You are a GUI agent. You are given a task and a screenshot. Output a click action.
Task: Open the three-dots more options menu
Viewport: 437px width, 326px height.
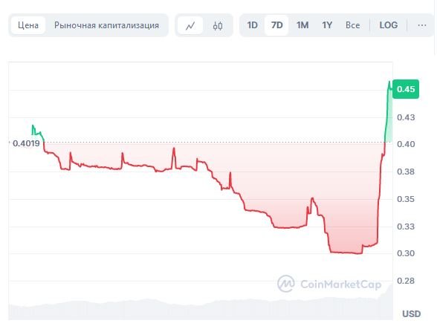tap(422, 25)
